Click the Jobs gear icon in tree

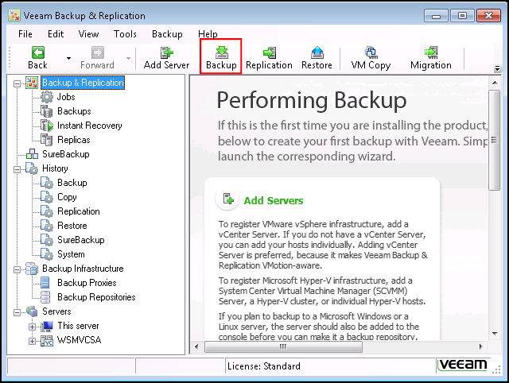pos(47,97)
